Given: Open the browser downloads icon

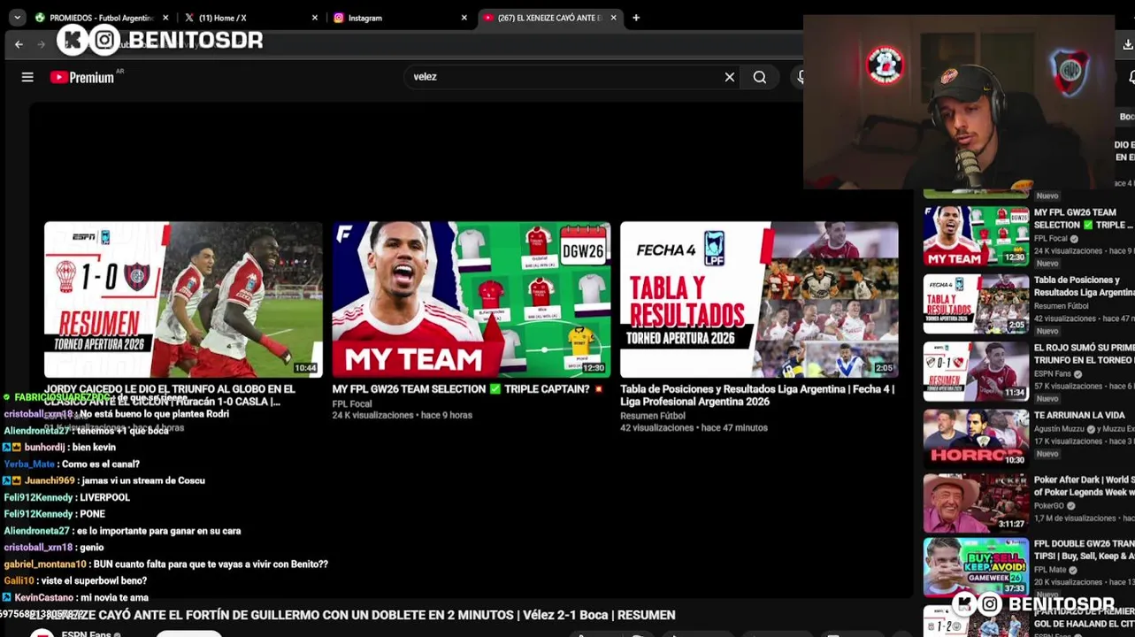Looking at the screenshot, I should pyautogui.click(x=1127, y=44).
